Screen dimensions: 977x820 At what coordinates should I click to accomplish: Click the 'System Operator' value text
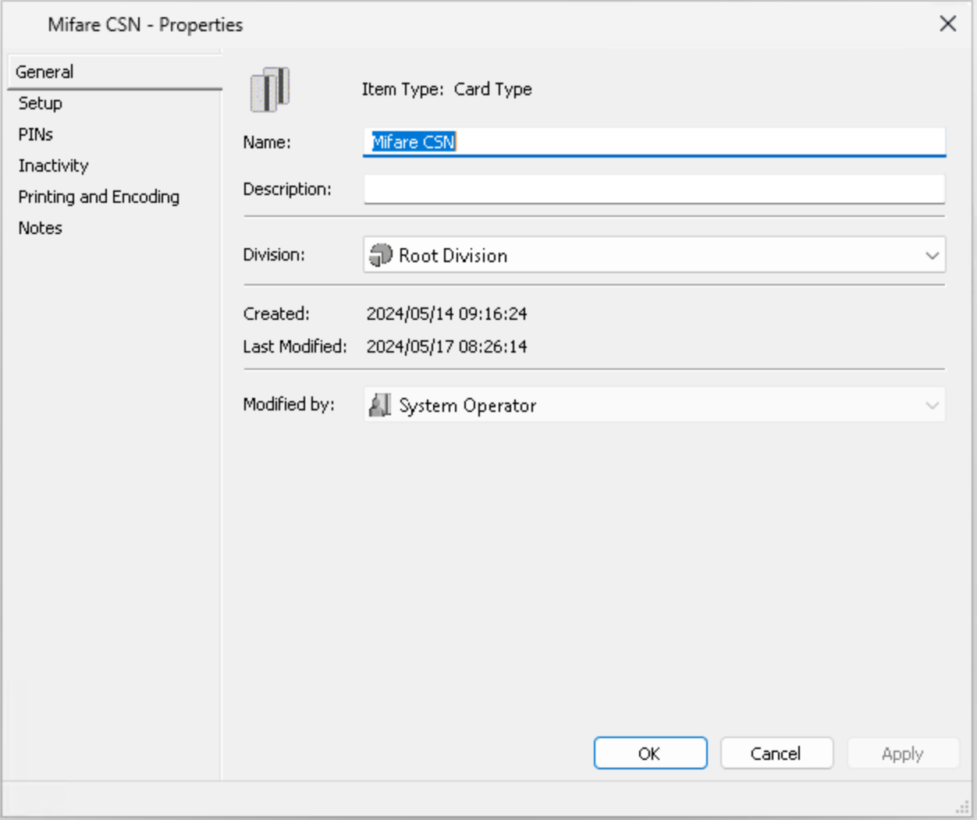[468, 406]
